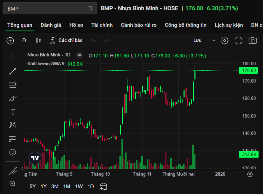263x194 pixels.
Task: Open the Fibonacci retracement tool
Action: click(x=13, y=85)
